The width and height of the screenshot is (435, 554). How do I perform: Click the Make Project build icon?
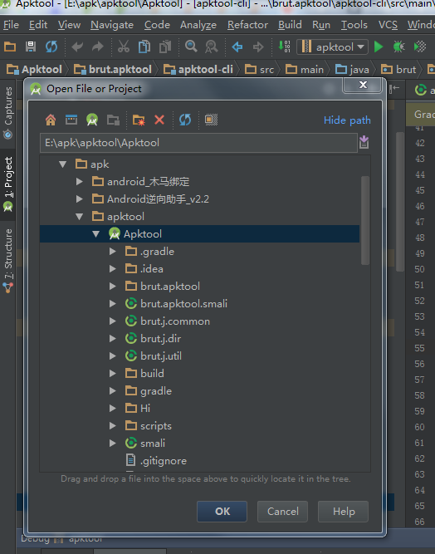[284, 47]
